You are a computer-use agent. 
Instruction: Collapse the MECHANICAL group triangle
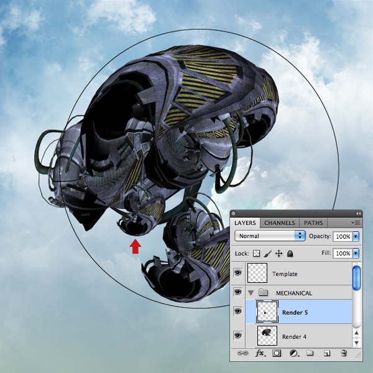pos(251,293)
